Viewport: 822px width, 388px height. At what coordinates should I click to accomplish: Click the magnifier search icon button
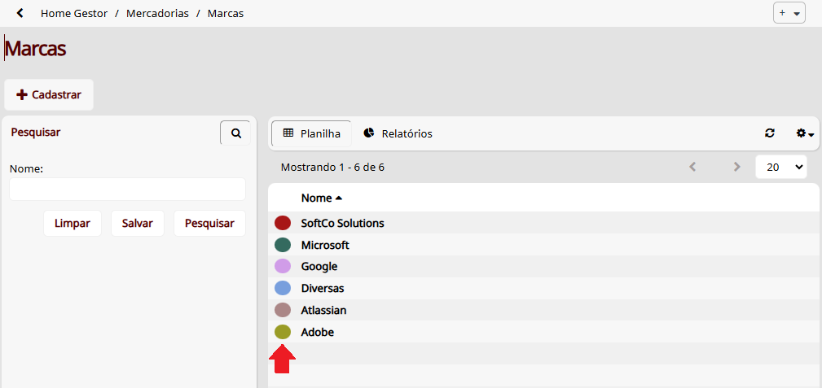pyautogui.click(x=236, y=133)
